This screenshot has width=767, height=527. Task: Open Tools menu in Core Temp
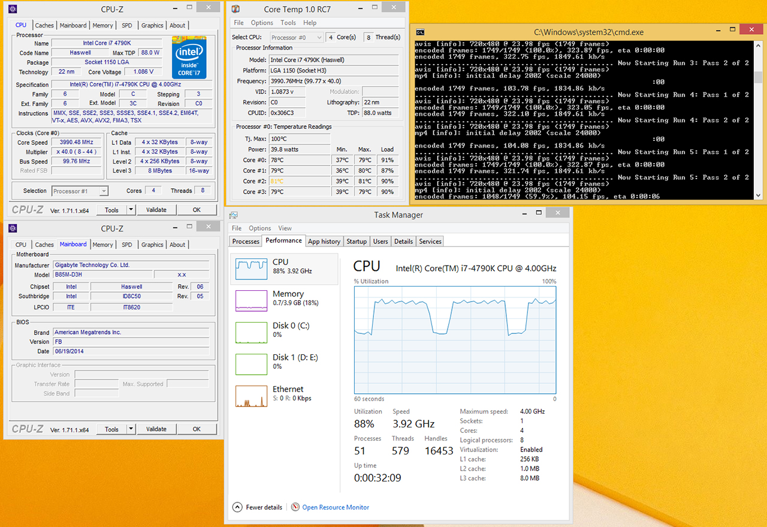coord(288,23)
